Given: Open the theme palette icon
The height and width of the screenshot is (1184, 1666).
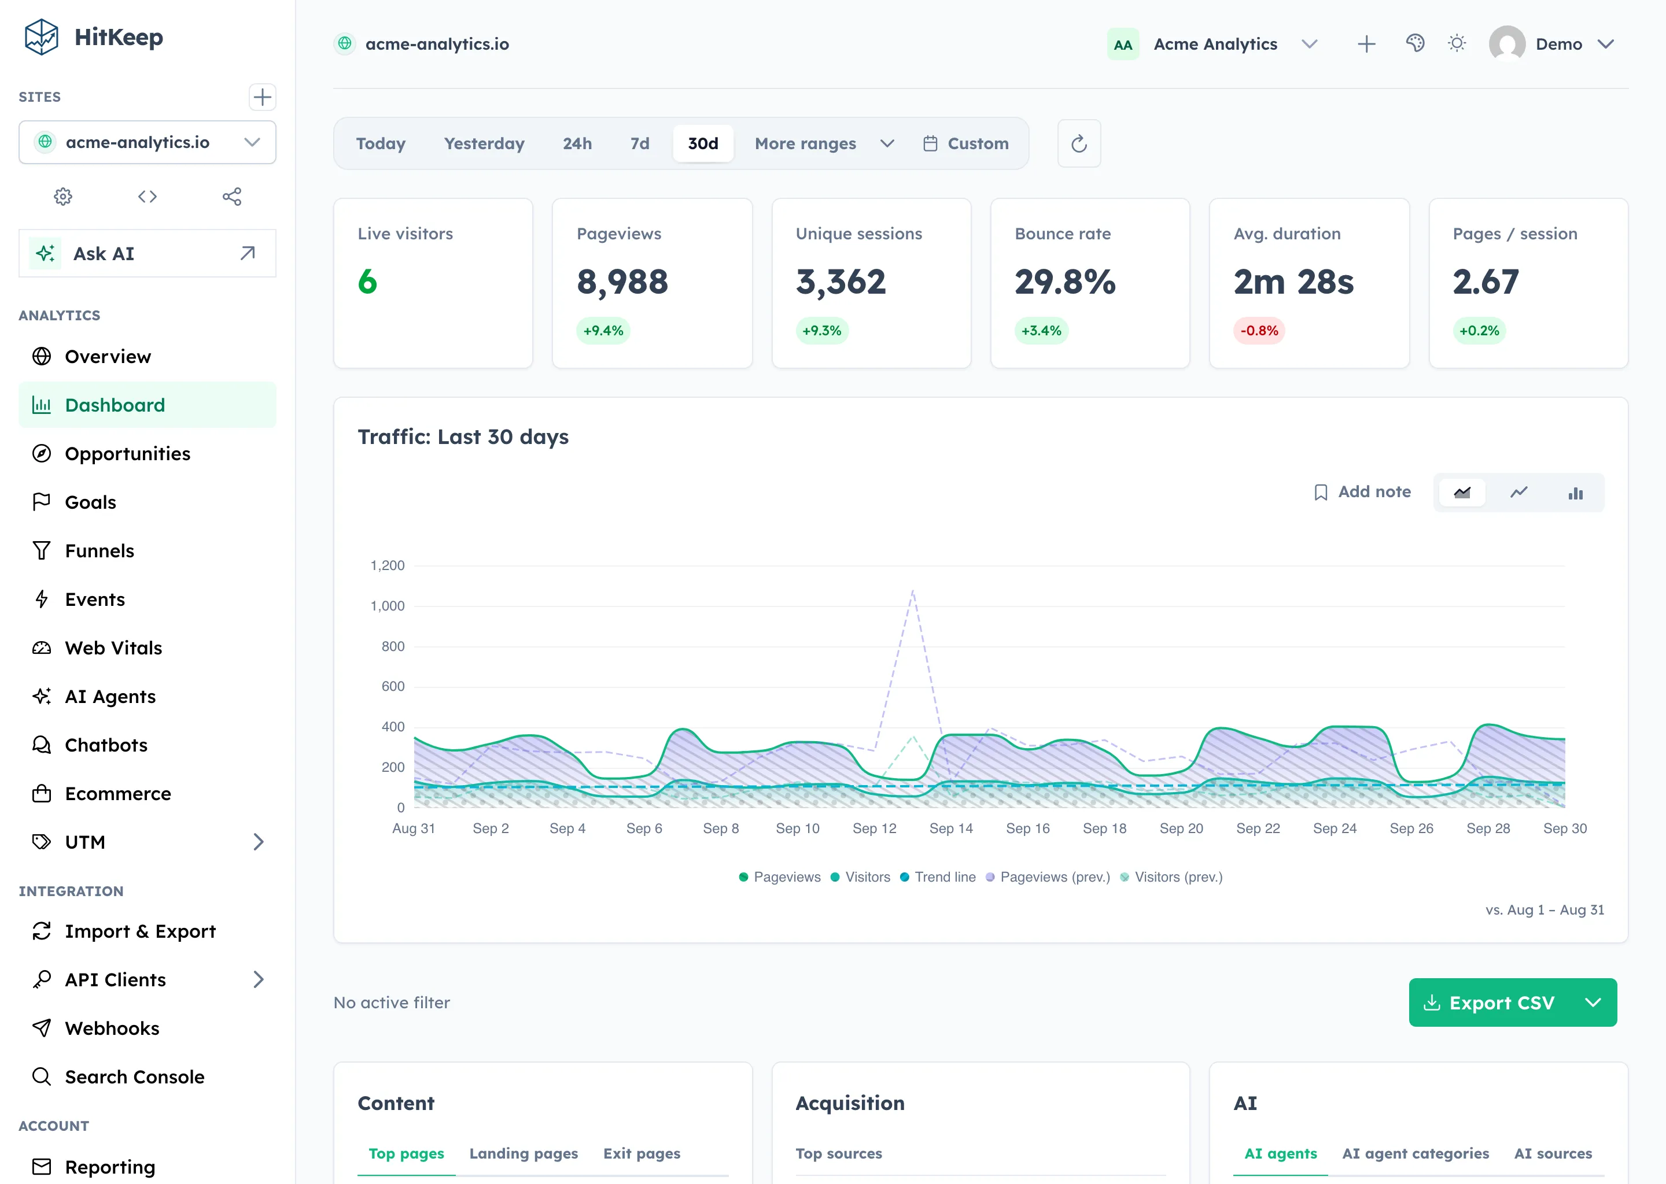Looking at the screenshot, I should [x=1415, y=44].
